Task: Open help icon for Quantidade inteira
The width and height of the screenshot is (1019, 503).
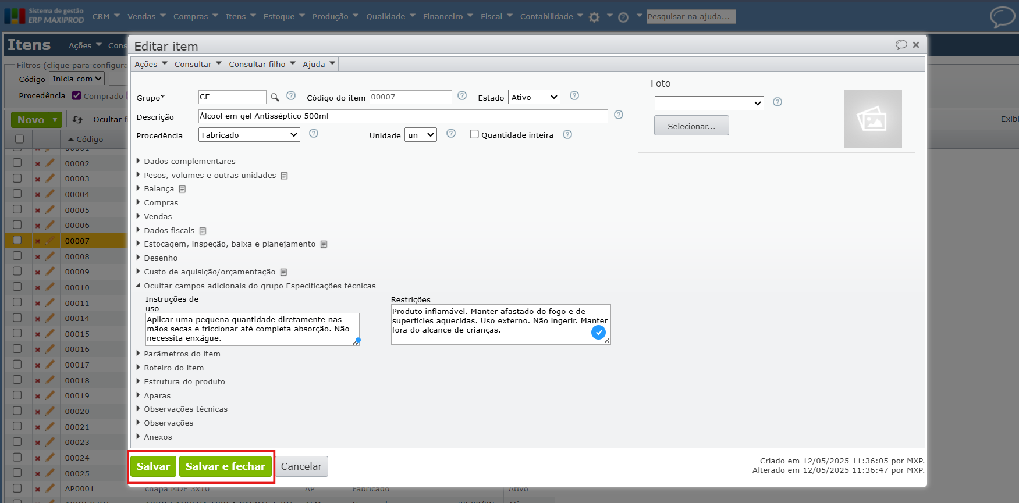Action: point(567,135)
